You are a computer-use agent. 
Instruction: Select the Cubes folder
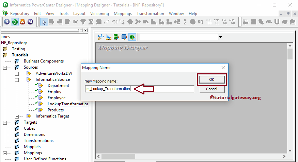[29, 128]
